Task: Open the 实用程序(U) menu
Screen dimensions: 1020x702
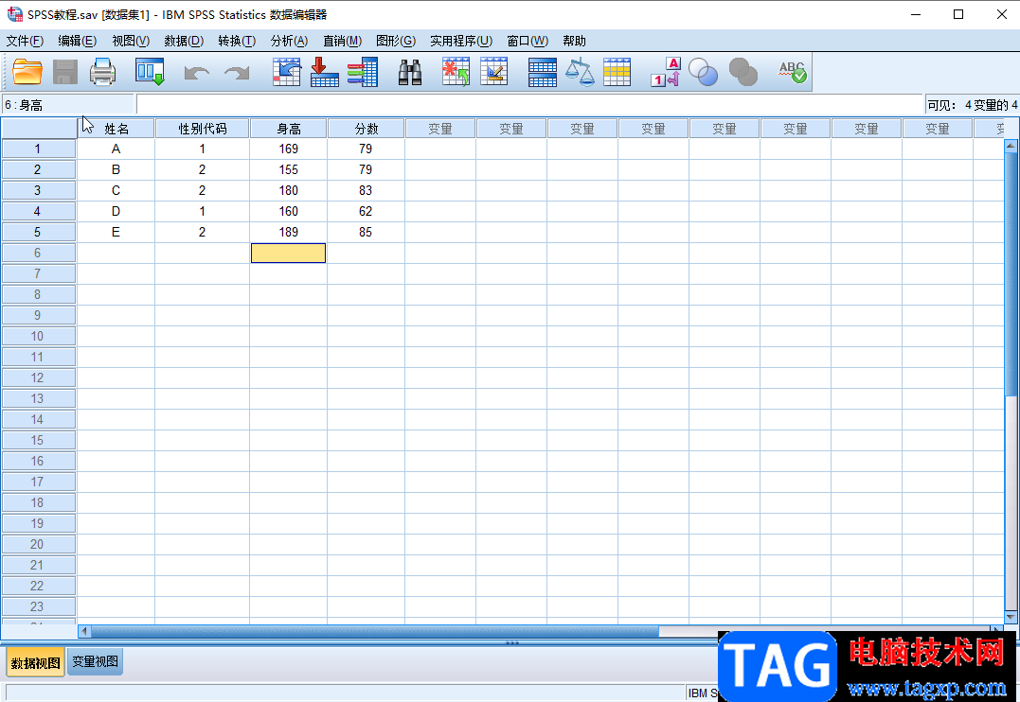Action: point(461,41)
